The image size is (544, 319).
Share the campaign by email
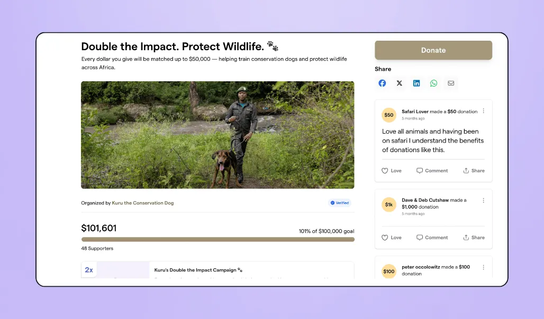(451, 83)
